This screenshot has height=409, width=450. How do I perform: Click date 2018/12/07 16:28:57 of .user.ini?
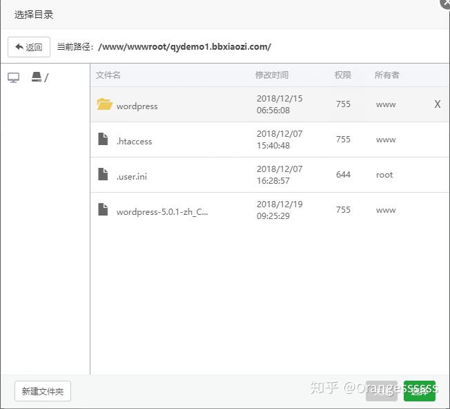point(280,175)
